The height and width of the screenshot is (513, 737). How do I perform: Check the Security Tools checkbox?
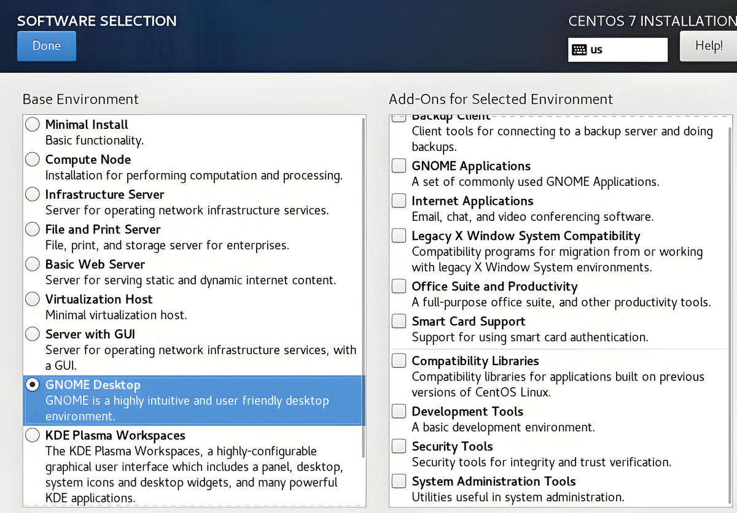coord(399,446)
